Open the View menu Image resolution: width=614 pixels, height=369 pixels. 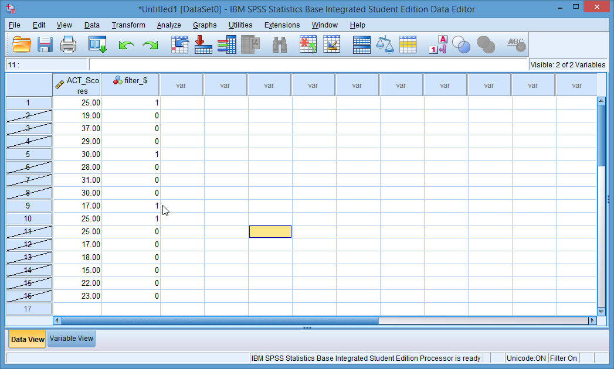coord(65,25)
